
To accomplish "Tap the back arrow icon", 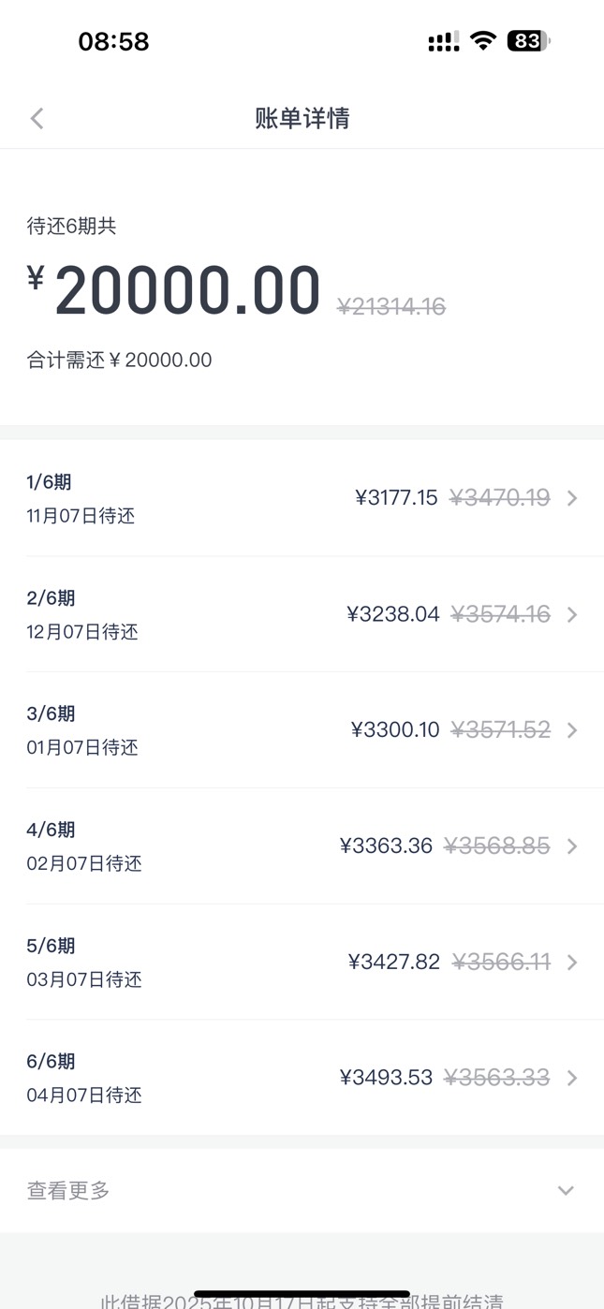I will [x=37, y=118].
